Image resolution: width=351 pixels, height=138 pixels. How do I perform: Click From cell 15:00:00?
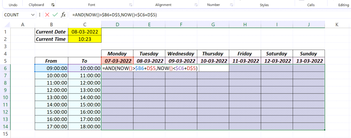[x=51, y=112]
